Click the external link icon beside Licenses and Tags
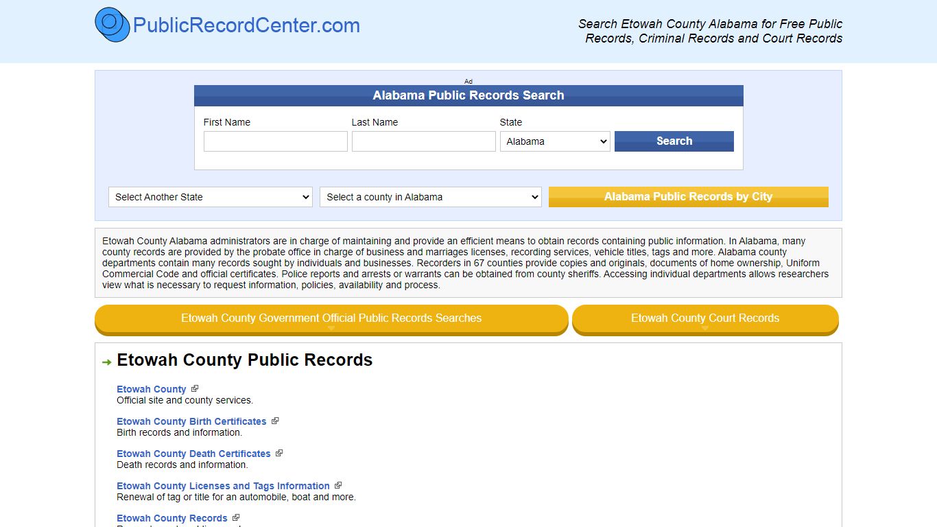937x527 pixels. pos(337,484)
